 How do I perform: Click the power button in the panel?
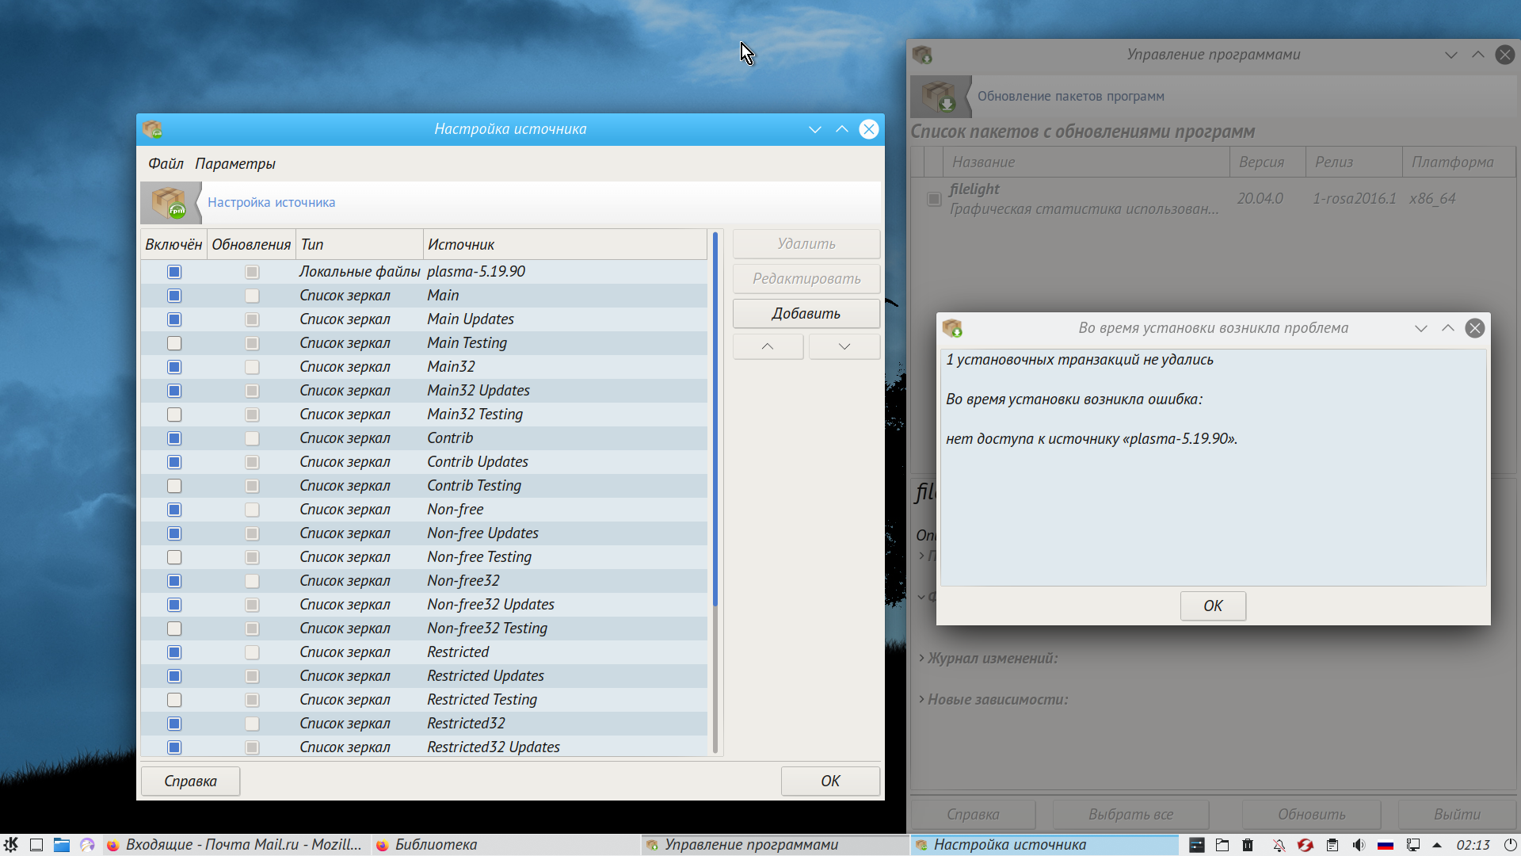click(x=1510, y=845)
